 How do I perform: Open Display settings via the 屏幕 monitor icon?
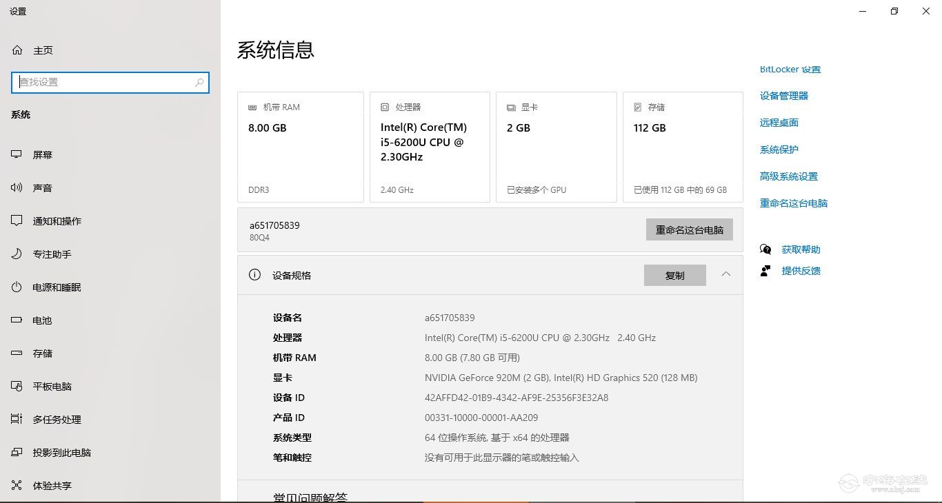pyautogui.click(x=17, y=155)
